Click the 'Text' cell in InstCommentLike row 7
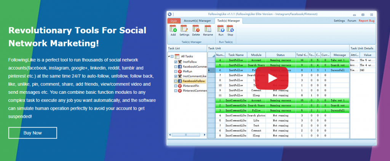The width and height of the screenshot is (390, 161). click(256, 126)
